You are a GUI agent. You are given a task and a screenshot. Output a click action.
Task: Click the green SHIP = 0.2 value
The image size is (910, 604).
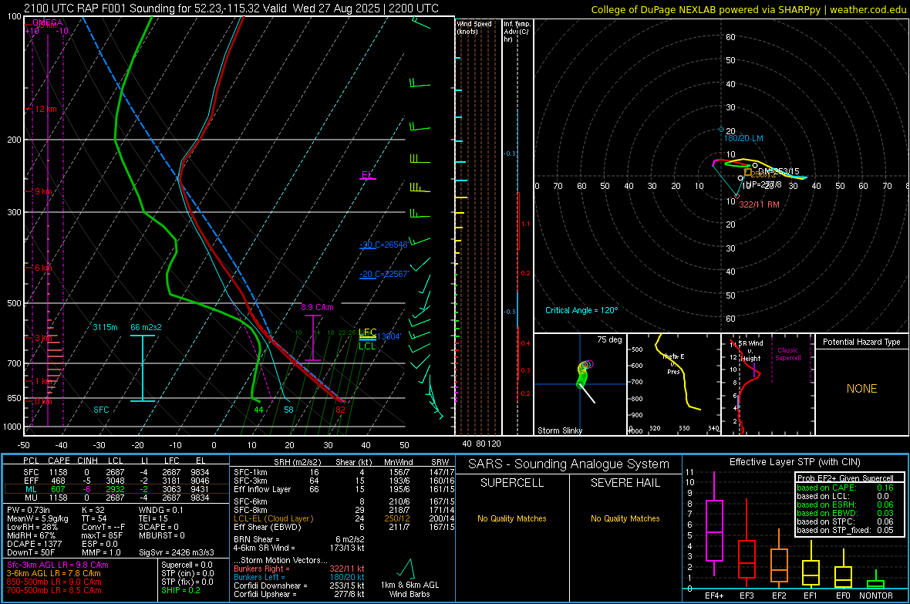pyautogui.click(x=180, y=590)
